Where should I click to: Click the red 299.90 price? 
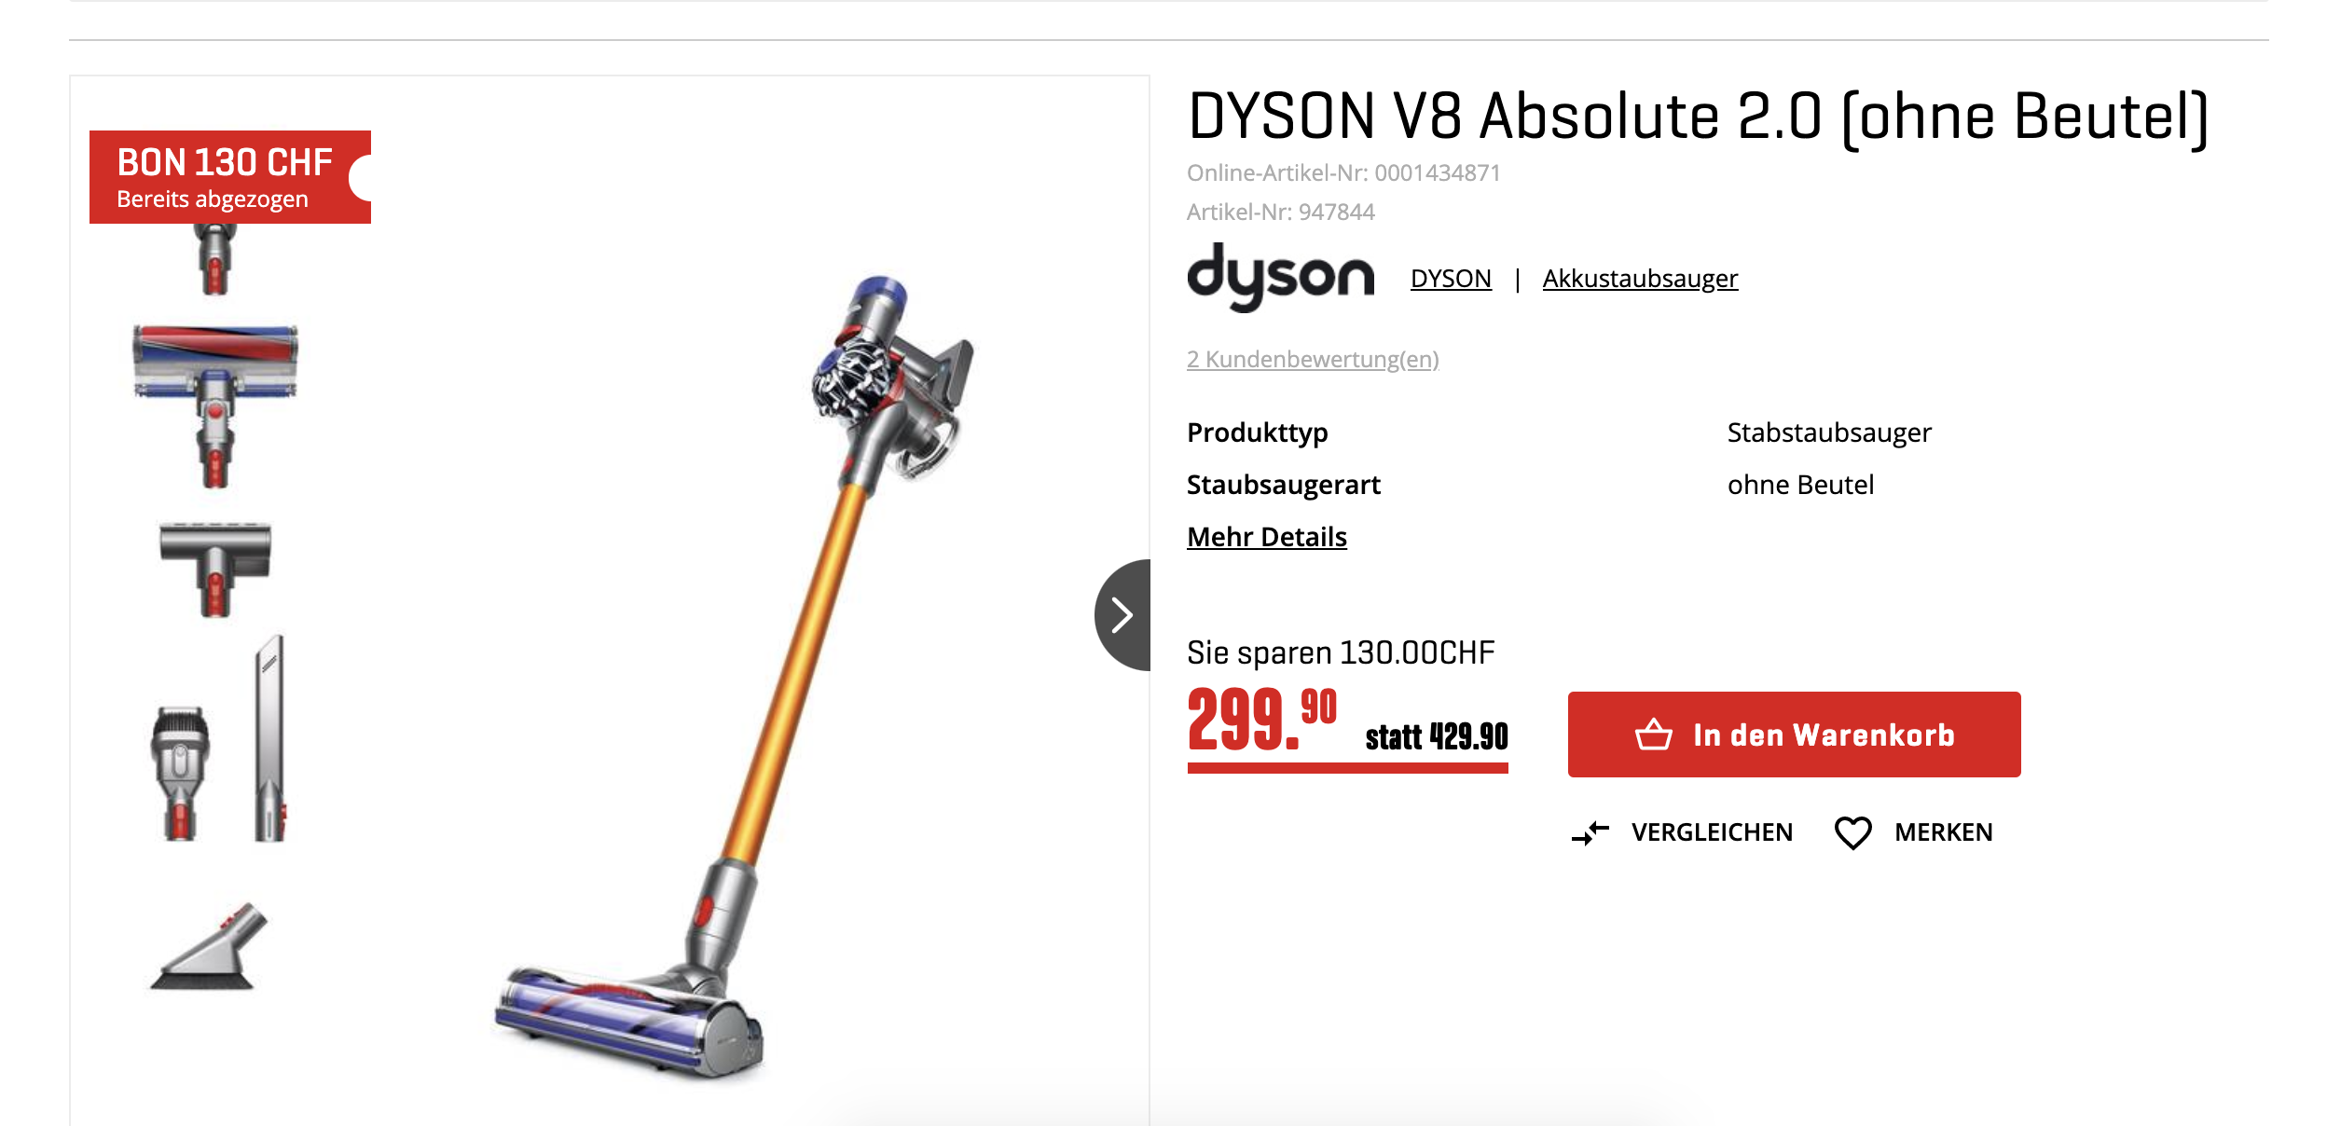[x=1262, y=720]
